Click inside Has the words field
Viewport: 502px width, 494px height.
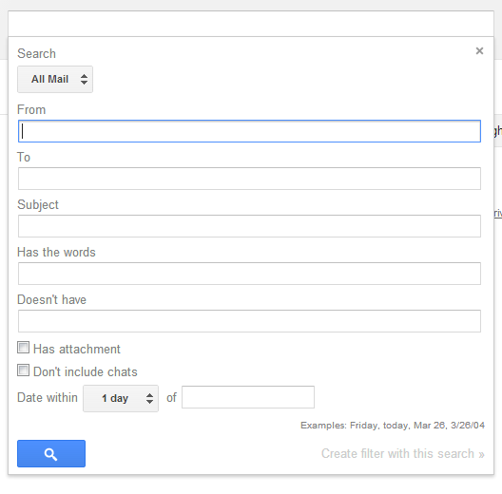(249, 274)
